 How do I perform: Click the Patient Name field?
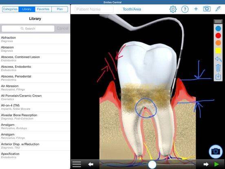(x=94, y=9)
